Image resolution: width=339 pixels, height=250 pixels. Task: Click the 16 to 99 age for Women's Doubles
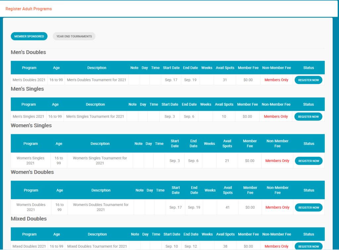[60, 207]
